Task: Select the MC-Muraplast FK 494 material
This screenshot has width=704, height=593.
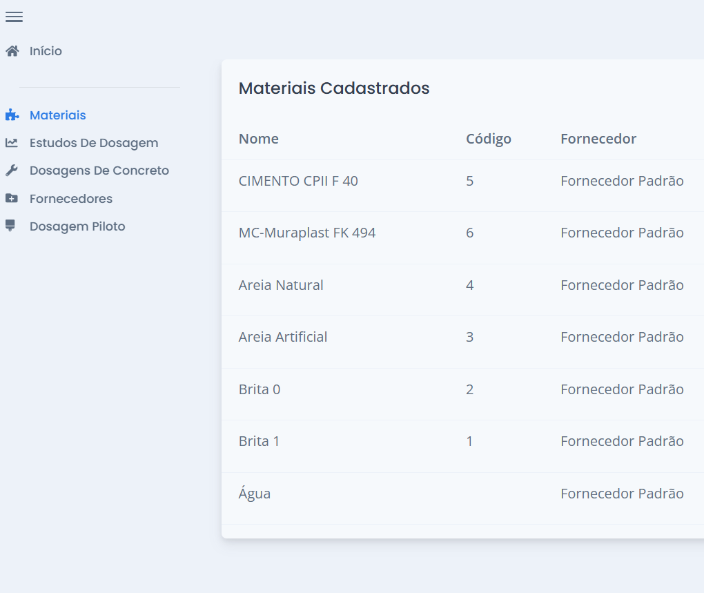Action: coord(307,233)
